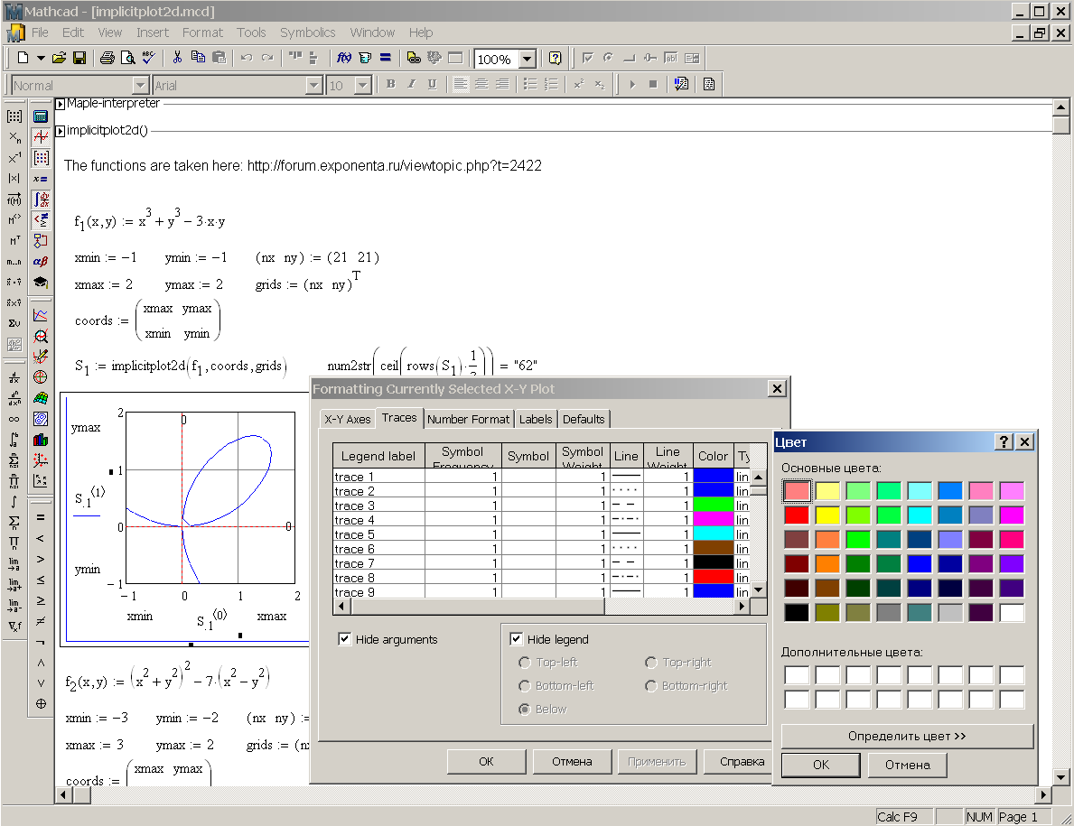Toggle Bold formatting button
Viewport: 1074px width, 826px height.
tap(390, 84)
